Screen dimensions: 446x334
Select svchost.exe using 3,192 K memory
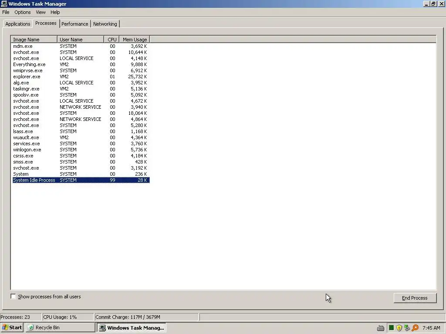coord(81,168)
